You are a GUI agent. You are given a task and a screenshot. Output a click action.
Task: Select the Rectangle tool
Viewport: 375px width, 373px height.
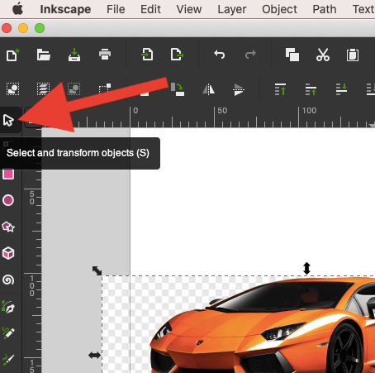[x=8, y=174]
